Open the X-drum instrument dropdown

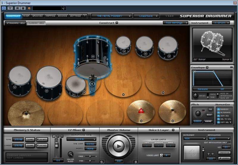click(221, 23)
